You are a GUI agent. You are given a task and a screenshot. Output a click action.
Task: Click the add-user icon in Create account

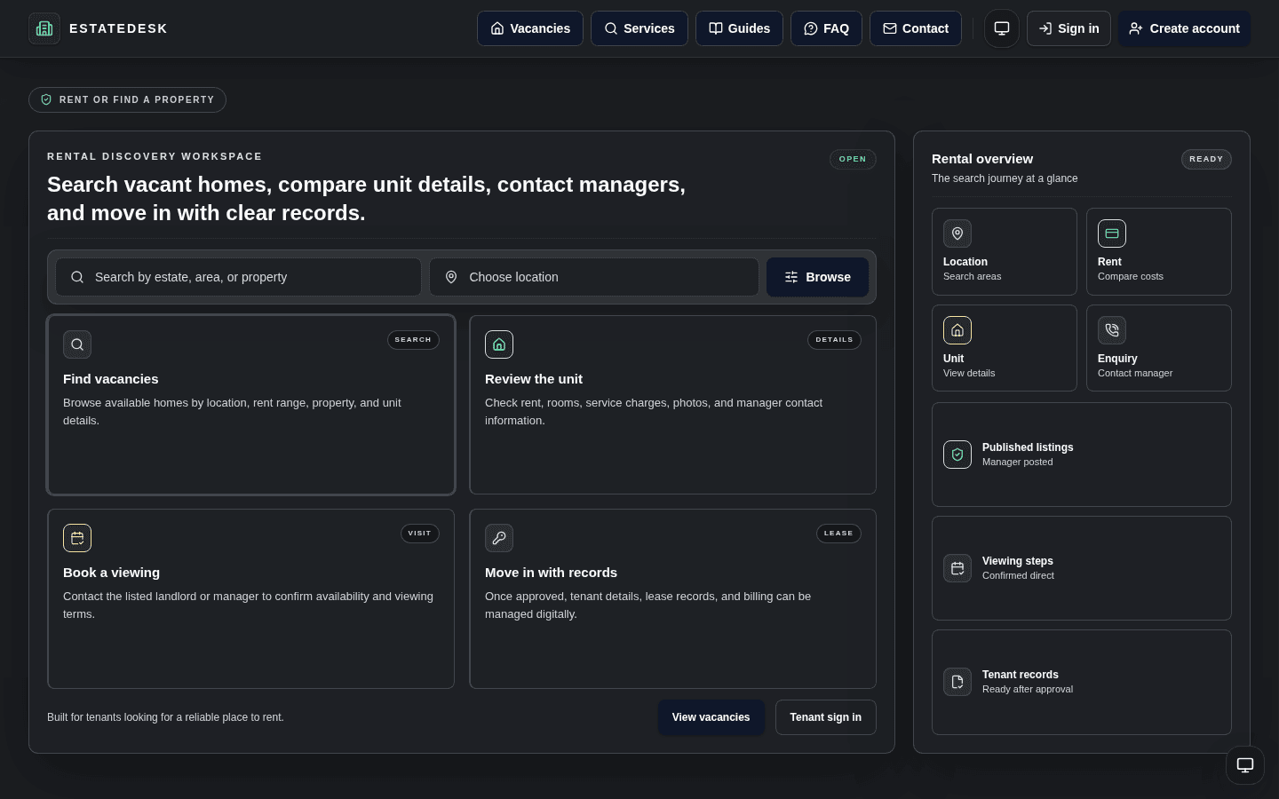click(x=1136, y=28)
